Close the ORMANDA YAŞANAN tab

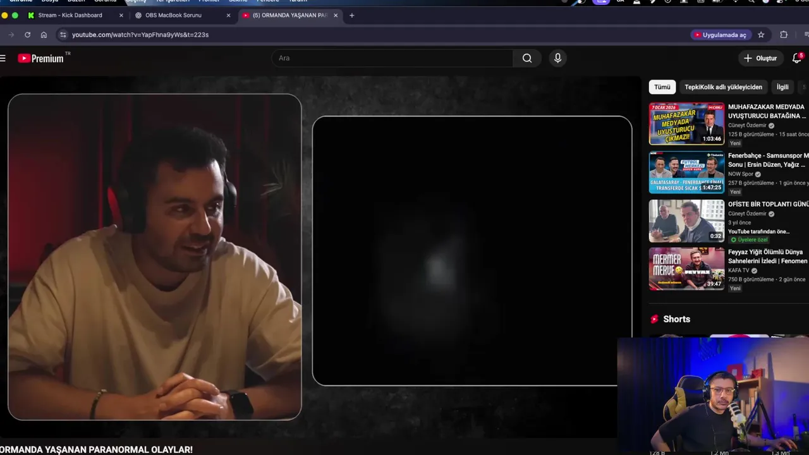[x=336, y=15]
